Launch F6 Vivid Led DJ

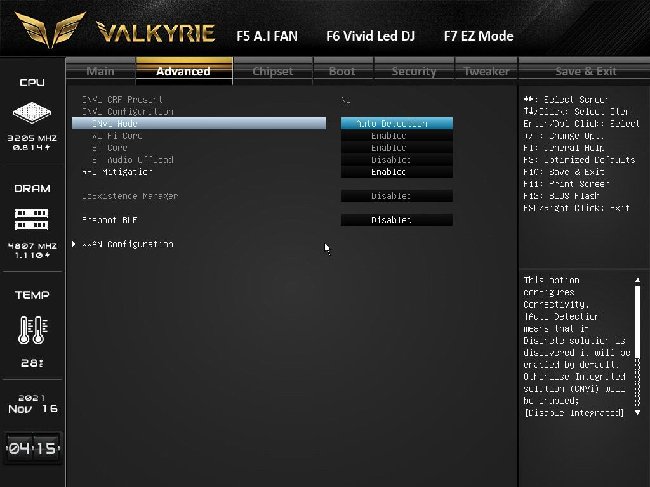pyautogui.click(x=370, y=36)
